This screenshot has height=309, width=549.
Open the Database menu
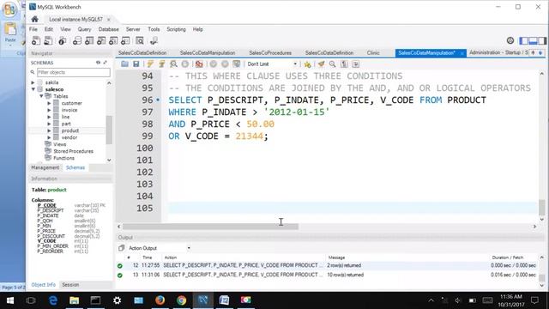click(x=108, y=29)
